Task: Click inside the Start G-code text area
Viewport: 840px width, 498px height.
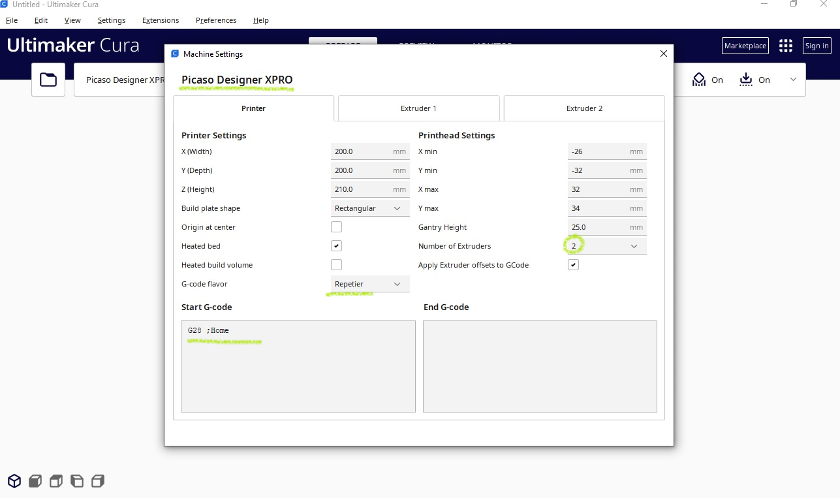Action: coord(298,366)
